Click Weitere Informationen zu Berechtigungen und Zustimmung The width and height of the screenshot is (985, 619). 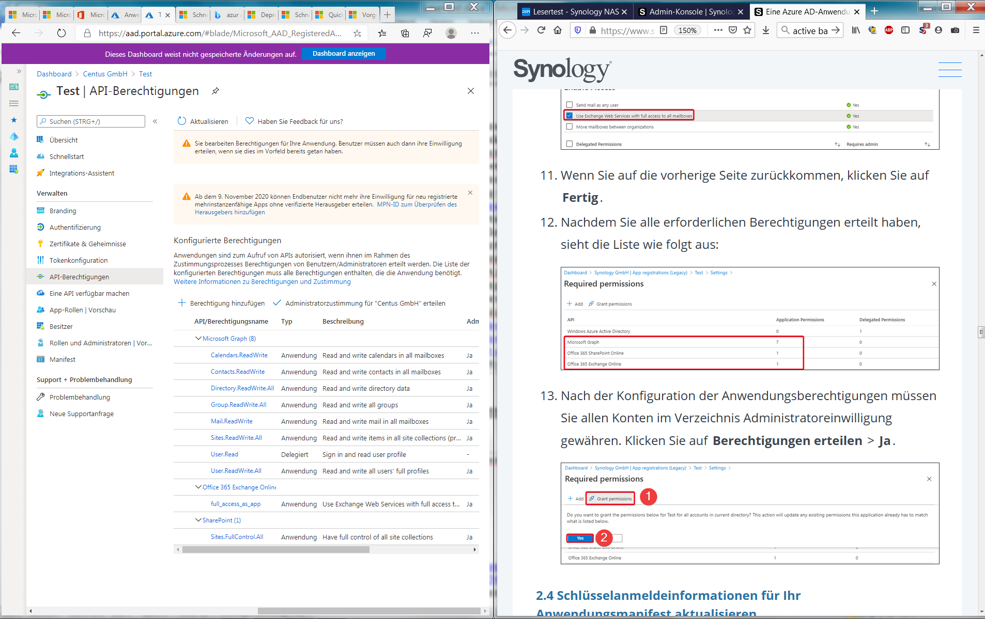click(262, 281)
